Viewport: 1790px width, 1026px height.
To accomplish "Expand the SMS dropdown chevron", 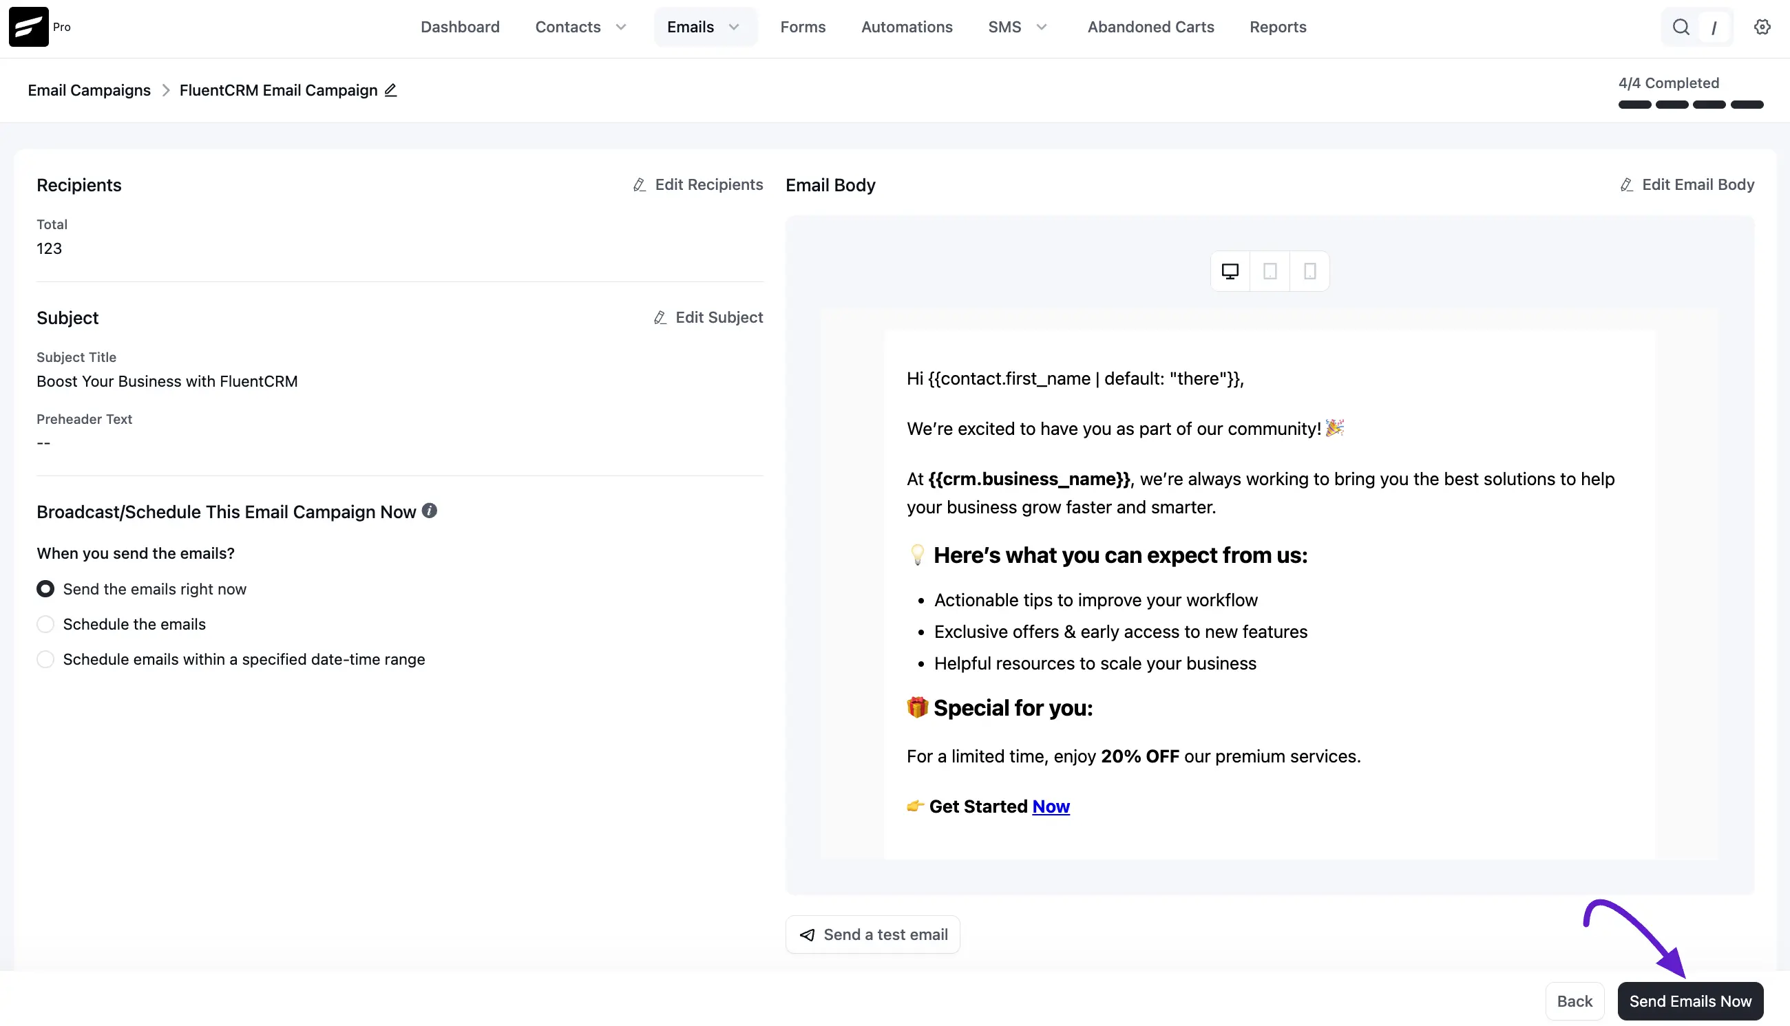I will pyautogui.click(x=1041, y=28).
